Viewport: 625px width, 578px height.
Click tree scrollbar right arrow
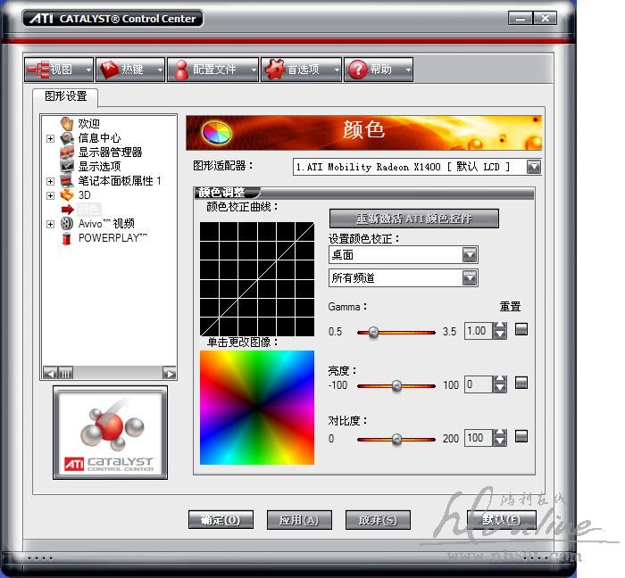click(170, 374)
